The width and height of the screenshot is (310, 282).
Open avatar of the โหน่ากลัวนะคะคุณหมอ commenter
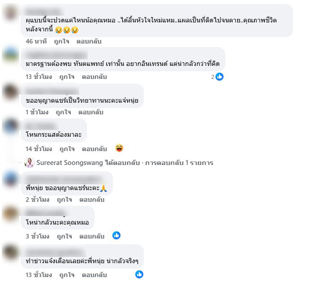(x=10, y=214)
